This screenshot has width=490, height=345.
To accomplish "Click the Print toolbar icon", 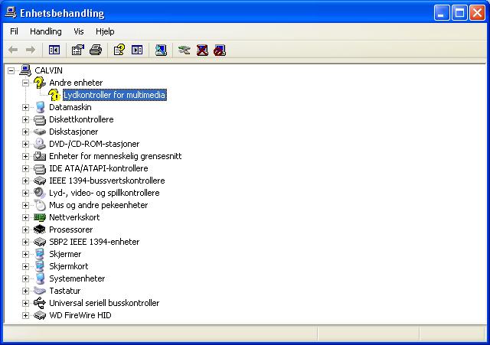I will [96, 50].
